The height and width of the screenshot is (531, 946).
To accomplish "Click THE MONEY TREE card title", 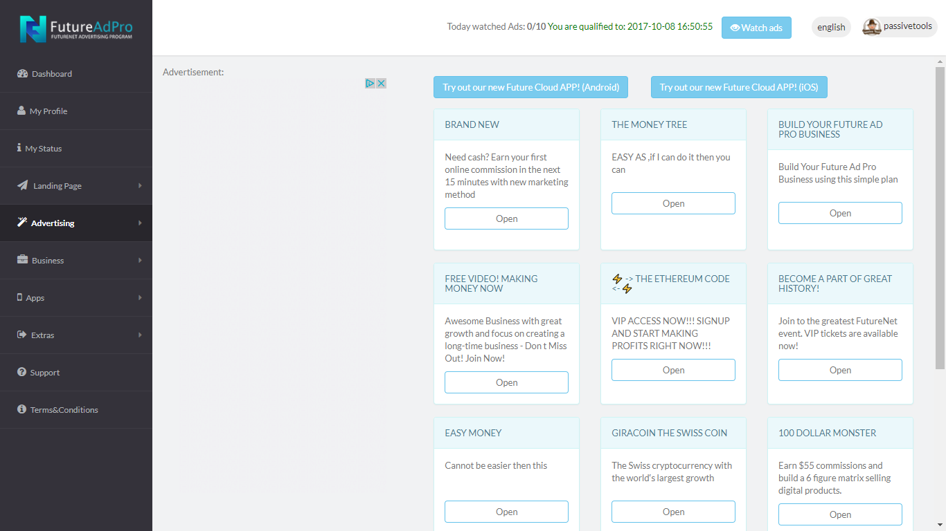I will [650, 124].
